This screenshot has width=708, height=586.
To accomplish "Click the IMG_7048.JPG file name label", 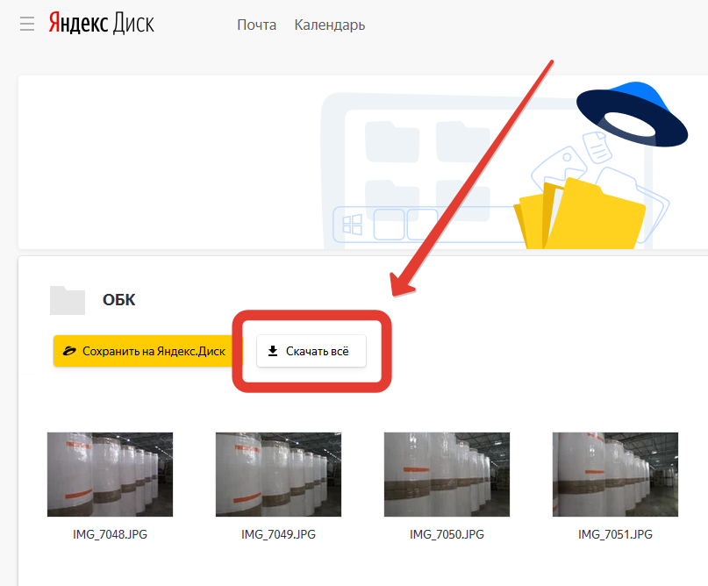I will pos(110,533).
